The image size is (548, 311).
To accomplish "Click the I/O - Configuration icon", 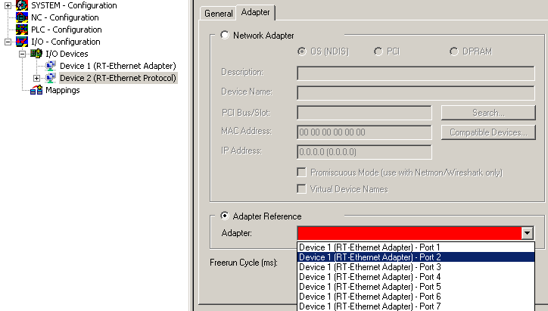I will pyautogui.click(x=22, y=42).
